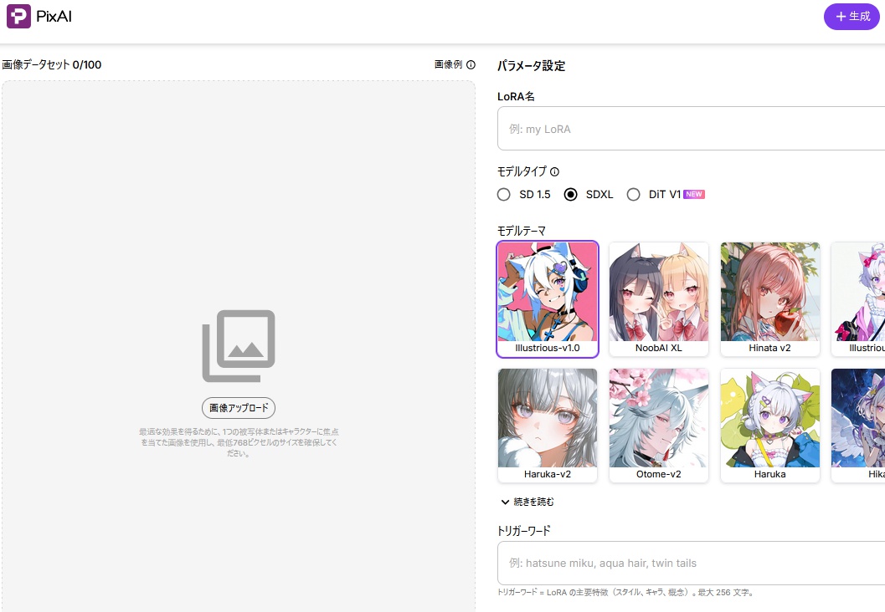Pick the Hinata v2 model theme

point(770,299)
